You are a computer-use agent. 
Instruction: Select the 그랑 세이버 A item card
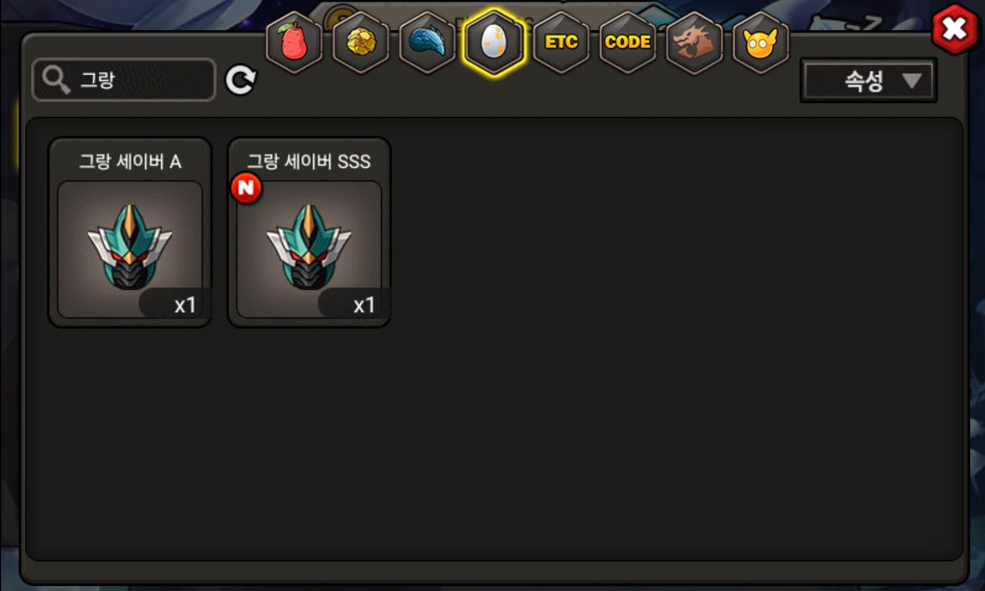tap(130, 232)
